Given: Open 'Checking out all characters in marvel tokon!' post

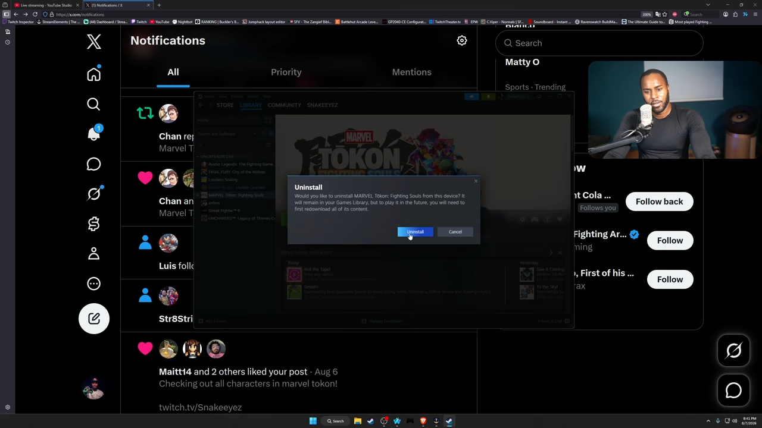Looking at the screenshot, I should (x=248, y=383).
